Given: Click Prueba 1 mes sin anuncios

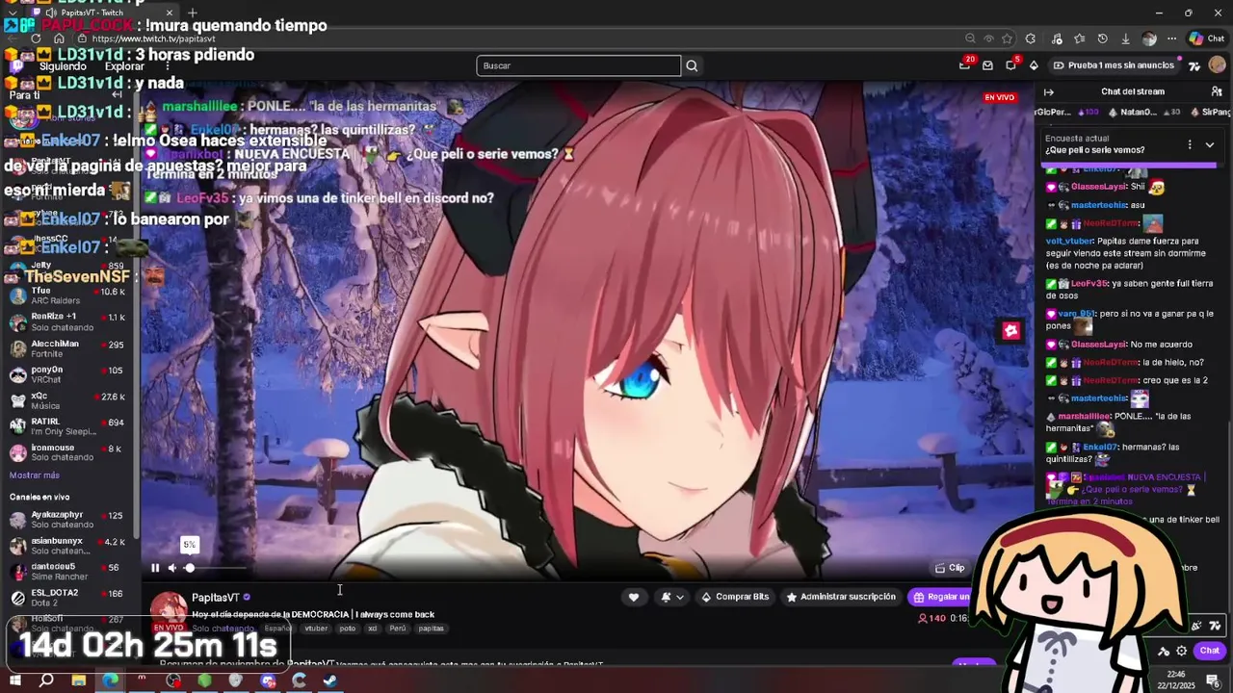Looking at the screenshot, I should 1113,65.
